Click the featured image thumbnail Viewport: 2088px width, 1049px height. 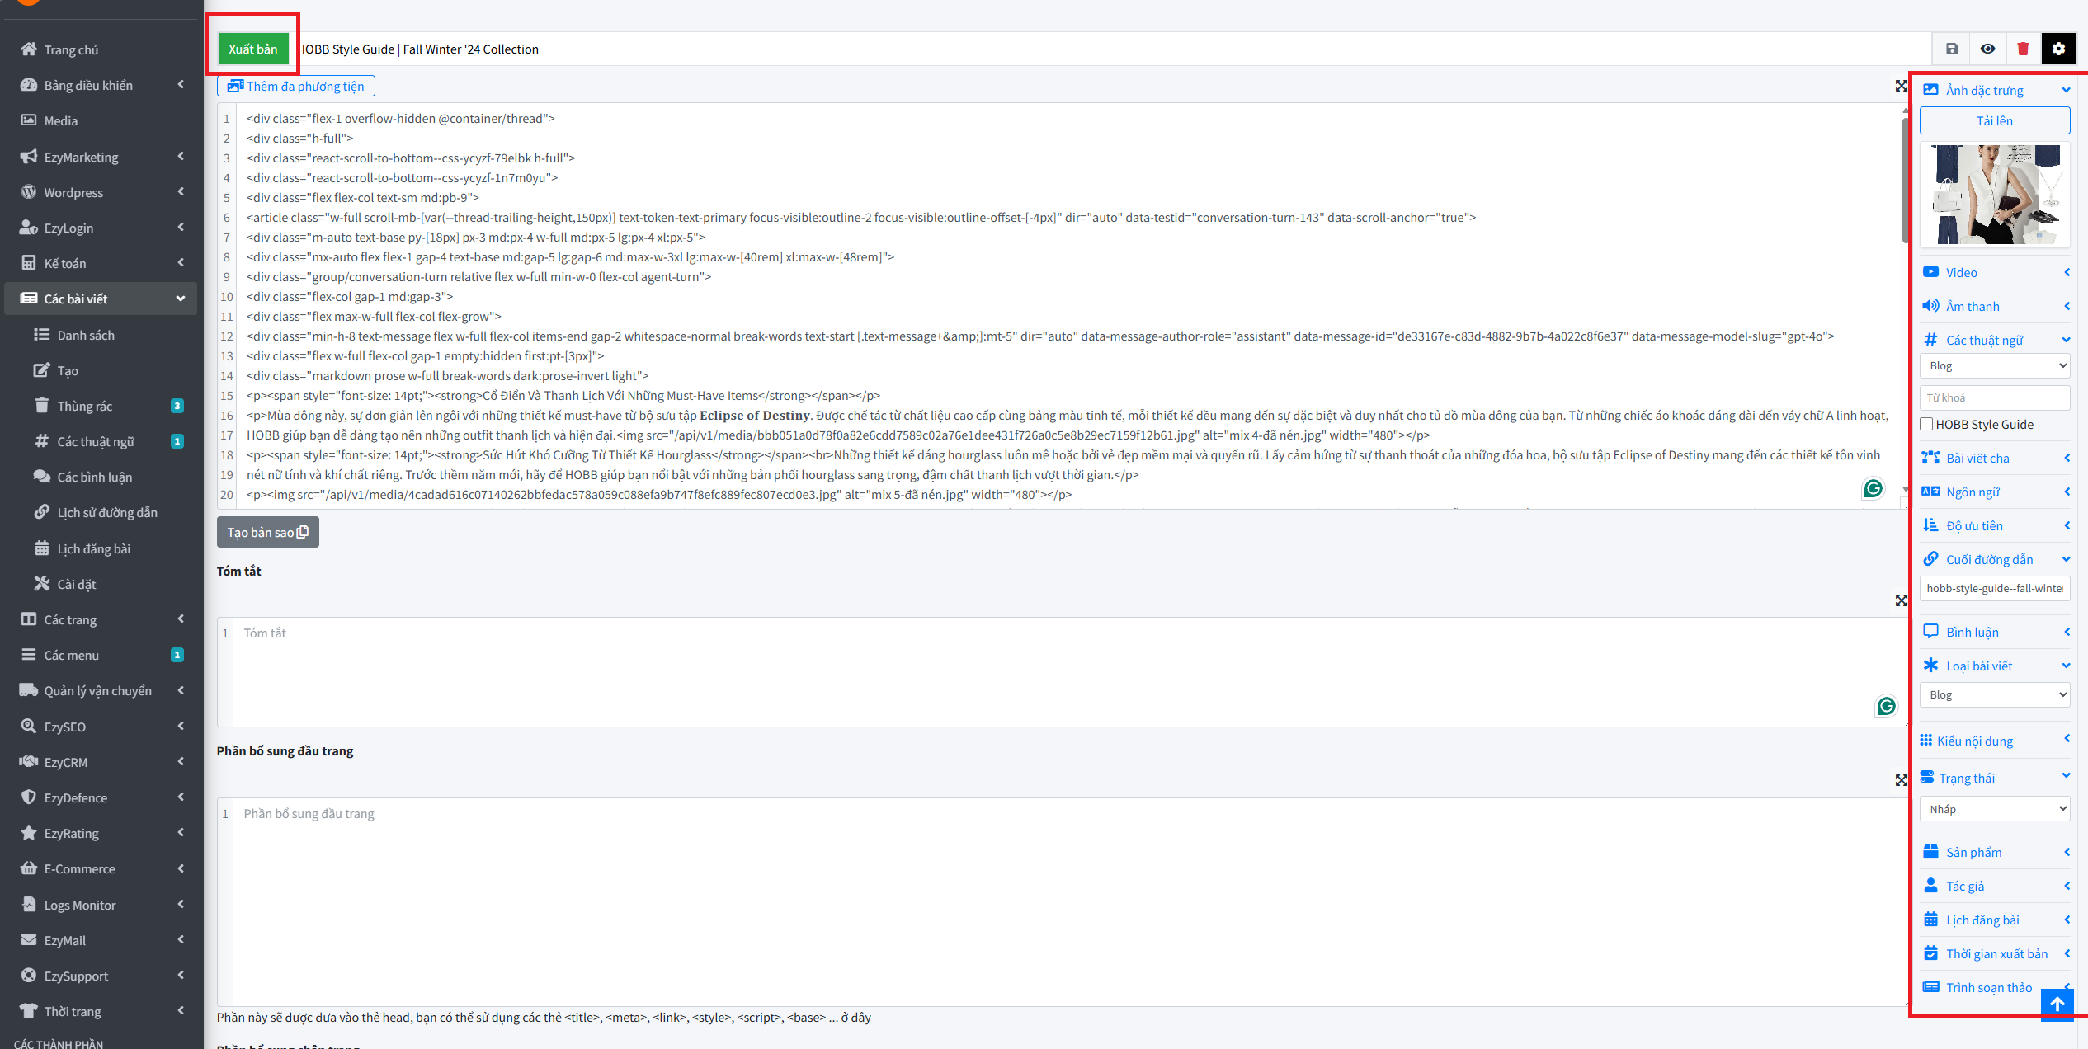[1994, 195]
